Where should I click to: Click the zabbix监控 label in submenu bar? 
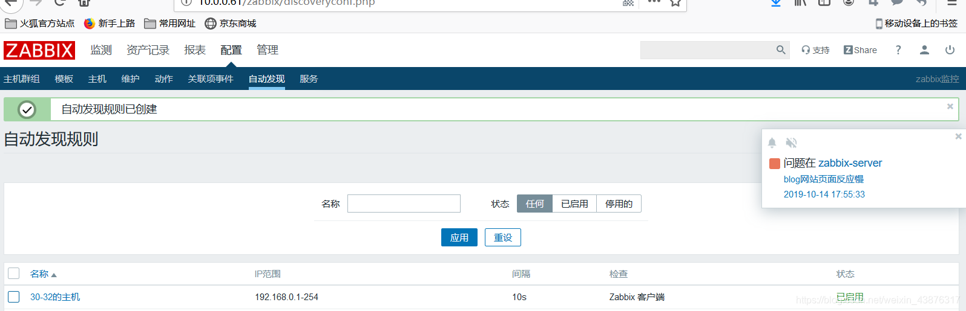coord(937,79)
